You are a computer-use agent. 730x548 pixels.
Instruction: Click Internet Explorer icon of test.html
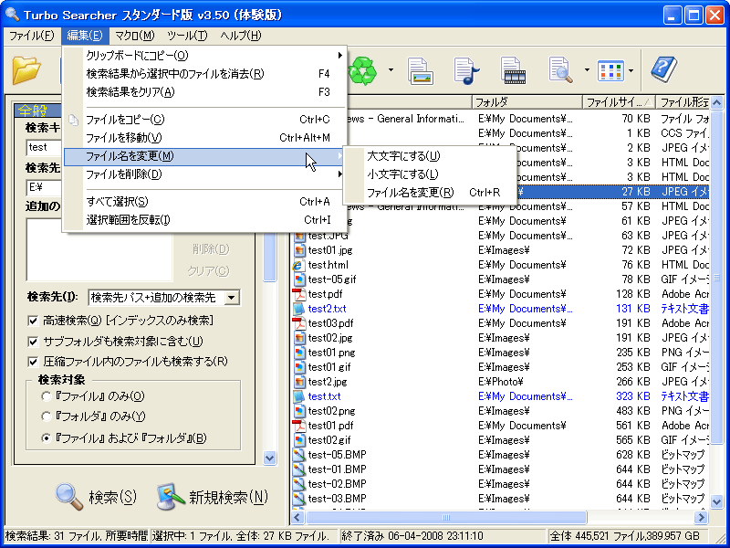[299, 265]
